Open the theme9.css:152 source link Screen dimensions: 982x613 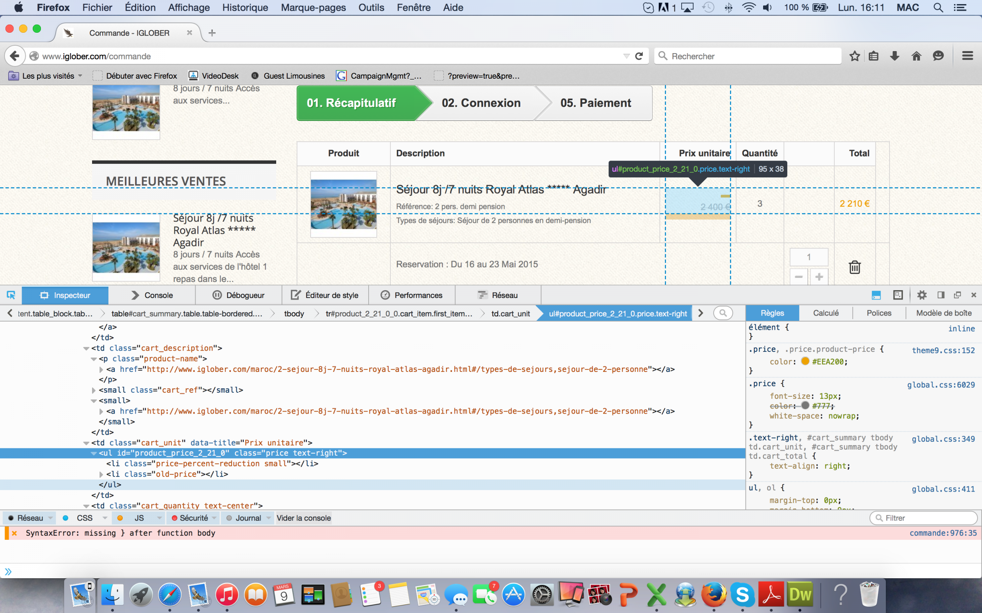pyautogui.click(x=943, y=350)
